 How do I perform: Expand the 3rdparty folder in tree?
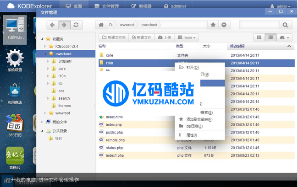pyautogui.click(x=48, y=61)
